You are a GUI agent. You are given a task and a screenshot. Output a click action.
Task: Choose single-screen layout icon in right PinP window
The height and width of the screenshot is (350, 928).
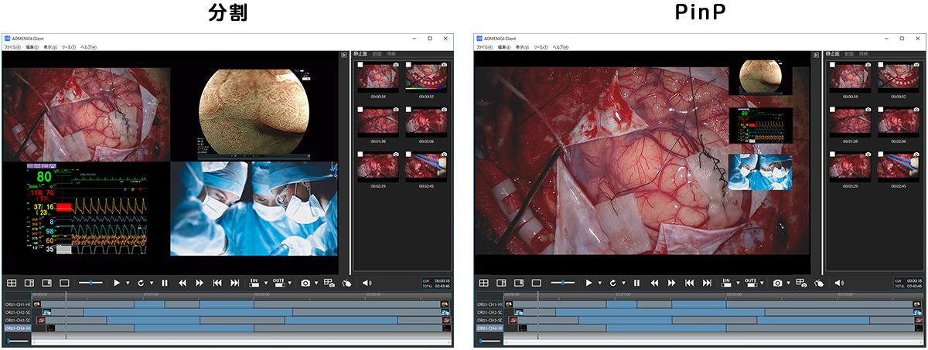click(536, 284)
